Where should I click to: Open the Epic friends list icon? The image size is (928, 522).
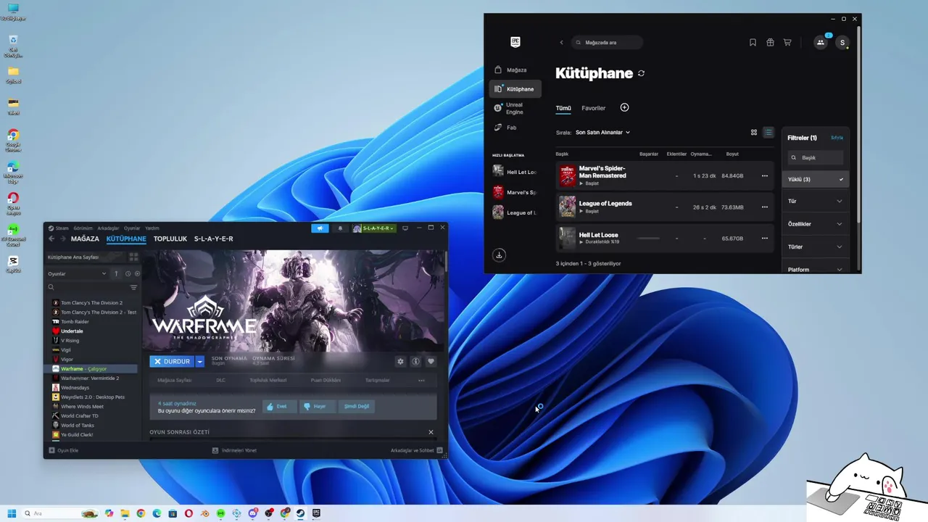coord(821,43)
